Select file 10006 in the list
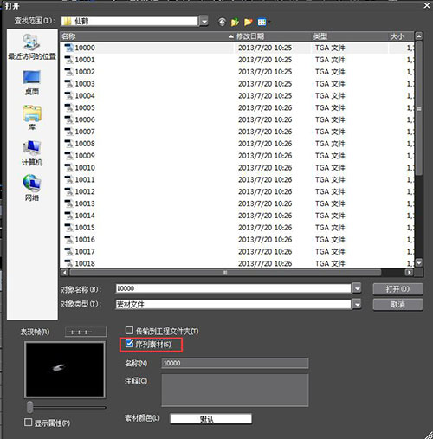 pyautogui.click(x=85, y=119)
